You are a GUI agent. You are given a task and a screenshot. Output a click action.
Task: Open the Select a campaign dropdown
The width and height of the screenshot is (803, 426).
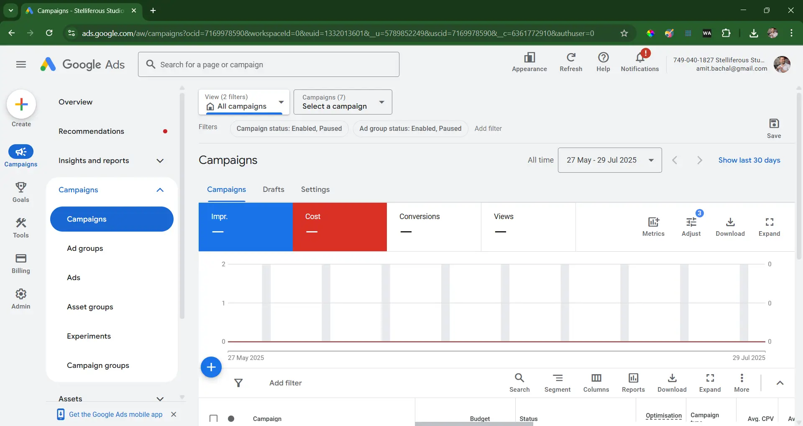(343, 102)
